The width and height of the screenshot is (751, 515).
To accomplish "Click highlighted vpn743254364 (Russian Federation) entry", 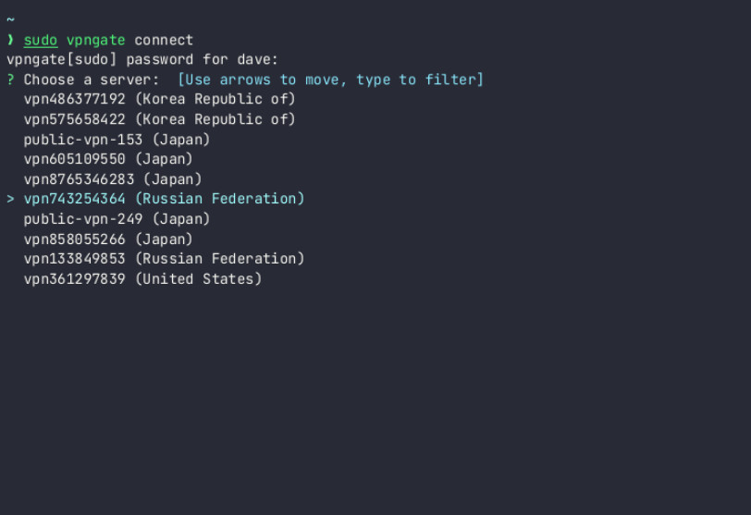I will pos(164,199).
